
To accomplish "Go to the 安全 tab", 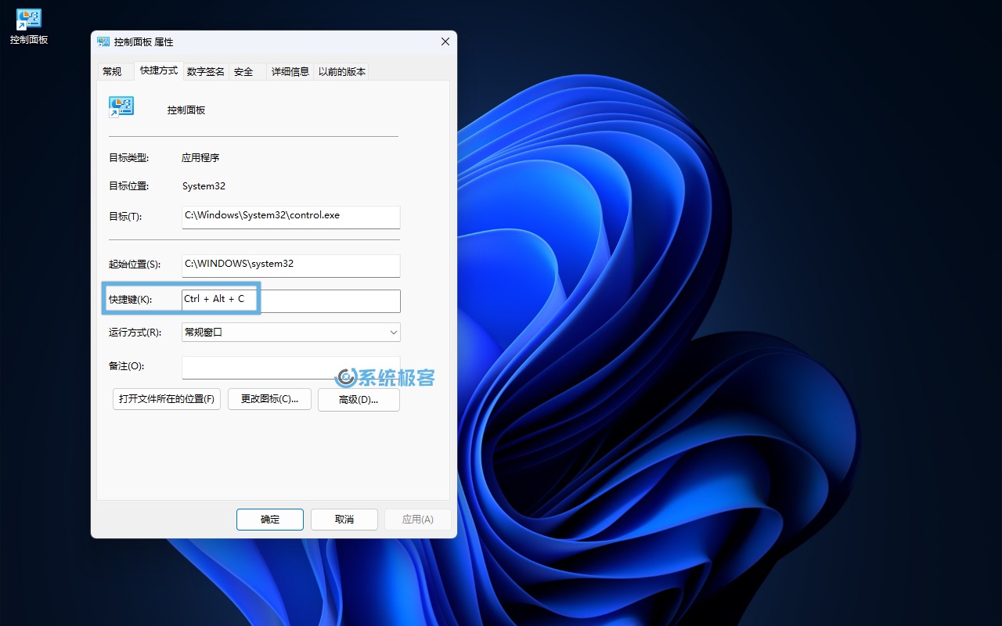I will (243, 72).
